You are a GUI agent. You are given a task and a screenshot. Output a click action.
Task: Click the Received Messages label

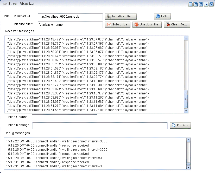(20, 31)
